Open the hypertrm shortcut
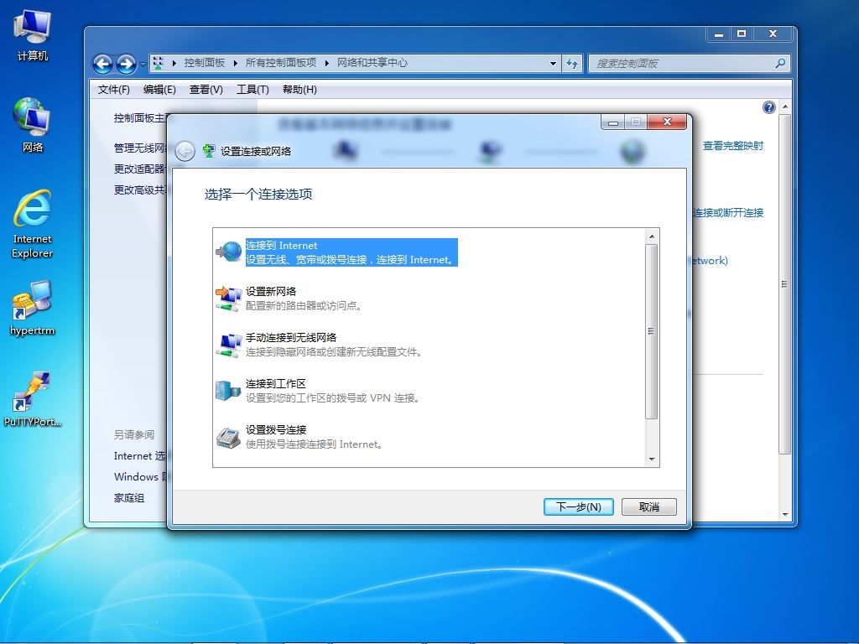The width and height of the screenshot is (859, 644). (x=33, y=308)
